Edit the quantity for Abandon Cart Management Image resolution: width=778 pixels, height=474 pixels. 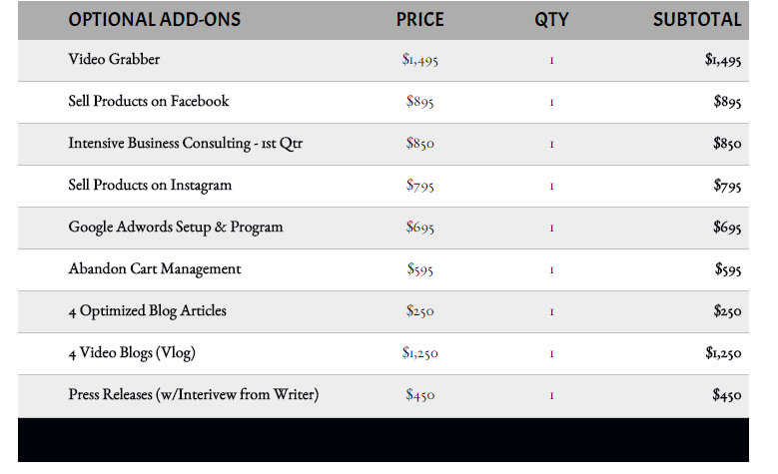tap(551, 270)
